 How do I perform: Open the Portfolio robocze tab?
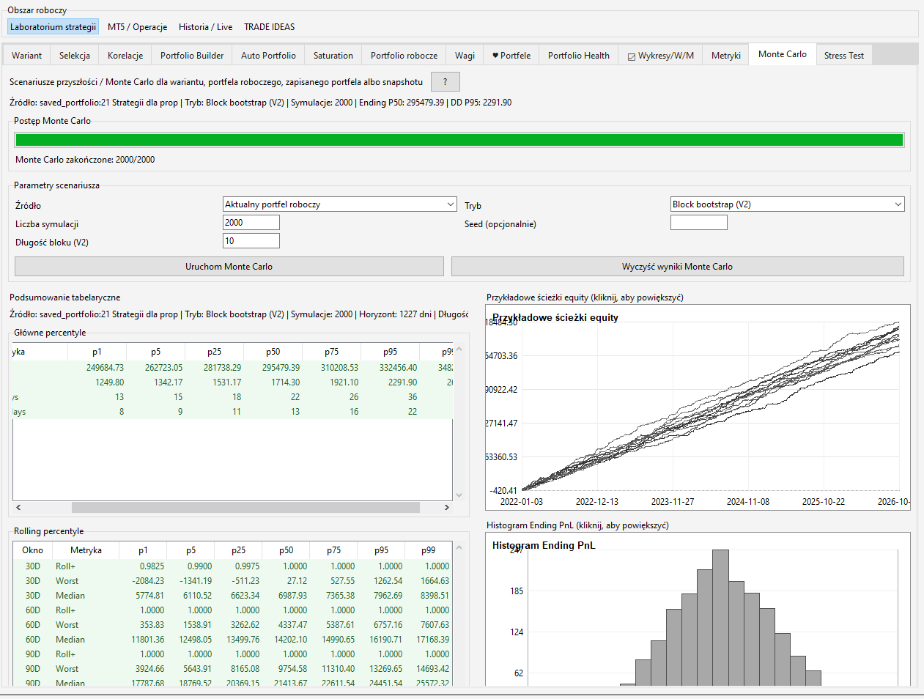point(404,56)
